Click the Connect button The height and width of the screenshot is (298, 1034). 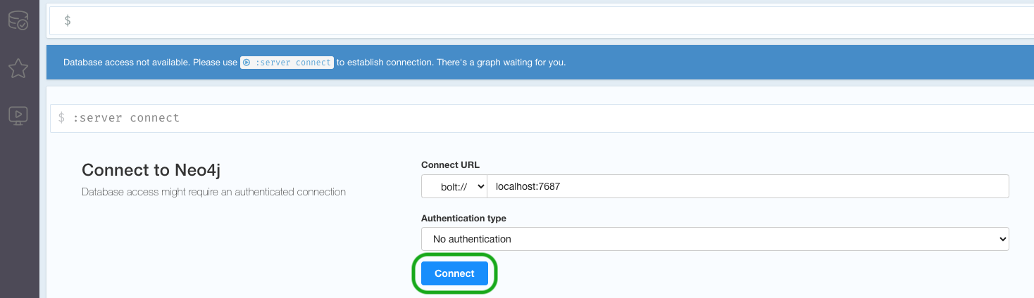point(454,273)
